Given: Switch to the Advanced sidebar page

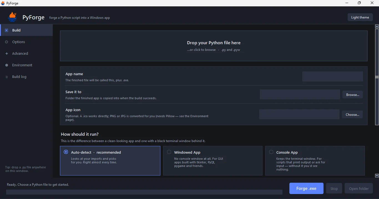Looking at the screenshot, I should [x=26, y=54].
